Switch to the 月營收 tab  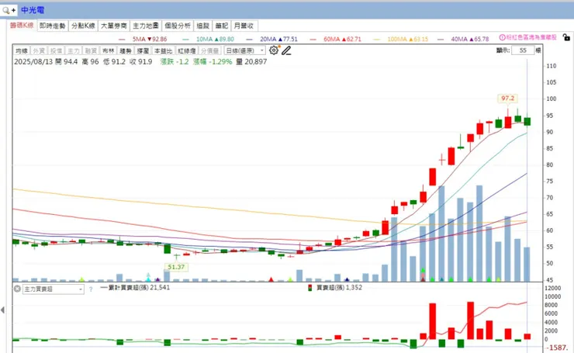click(244, 26)
